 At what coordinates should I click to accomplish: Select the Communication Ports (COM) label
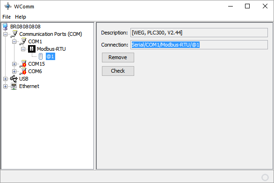tap(50, 34)
